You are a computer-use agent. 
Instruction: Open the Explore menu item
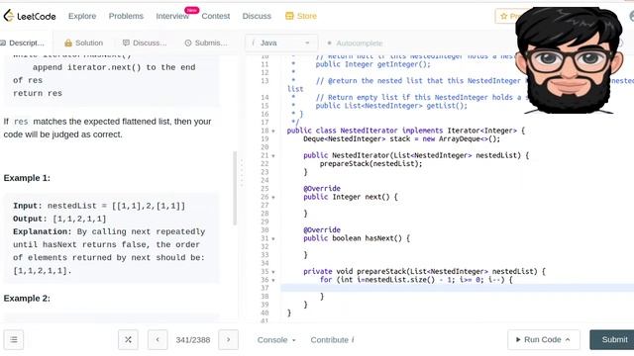click(x=82, y=16)
